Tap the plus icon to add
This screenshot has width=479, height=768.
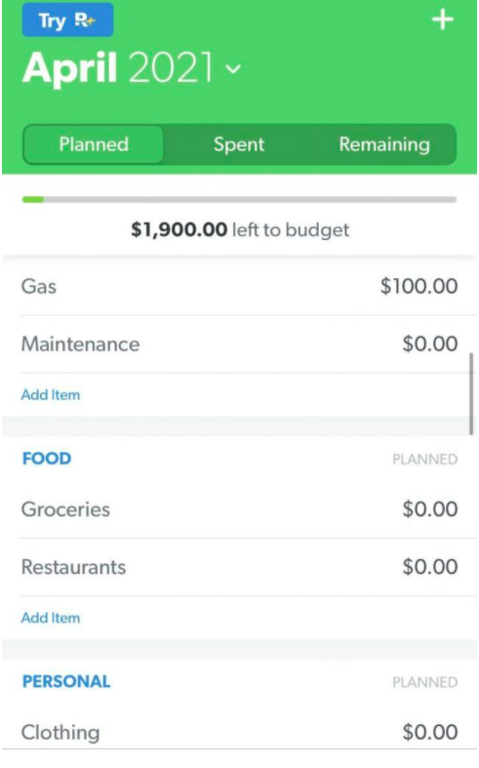[442, 20]
